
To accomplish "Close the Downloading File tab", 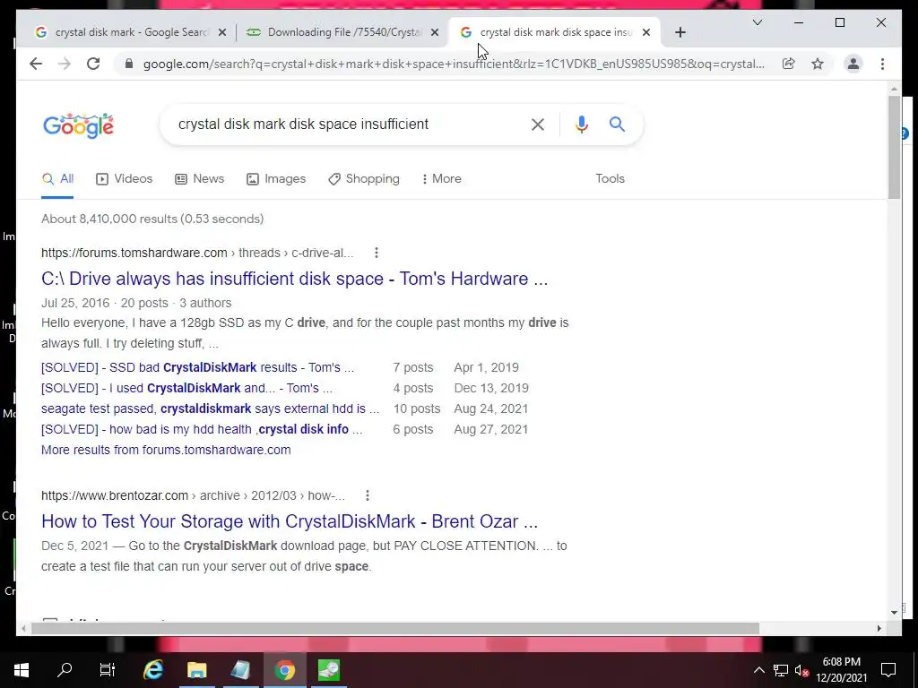I will tap(435, 32).
